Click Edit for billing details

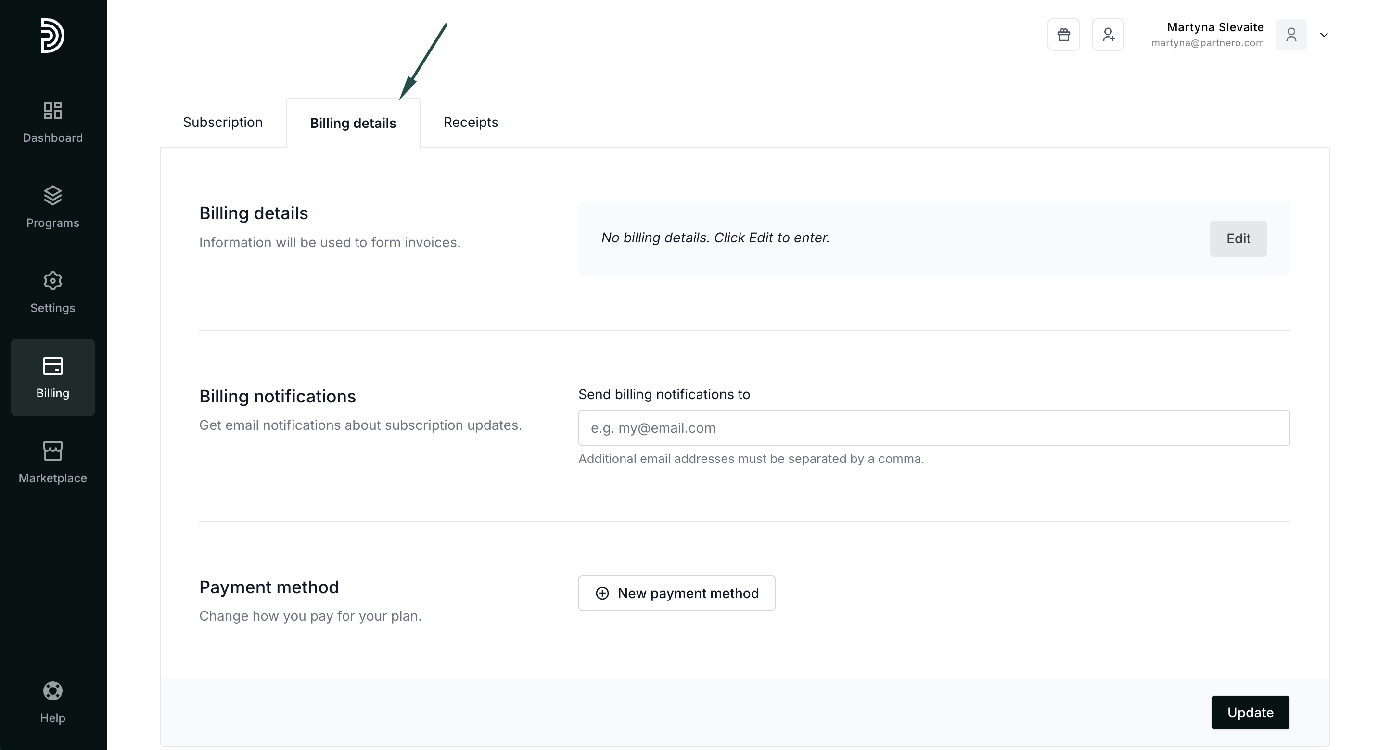1238,238
